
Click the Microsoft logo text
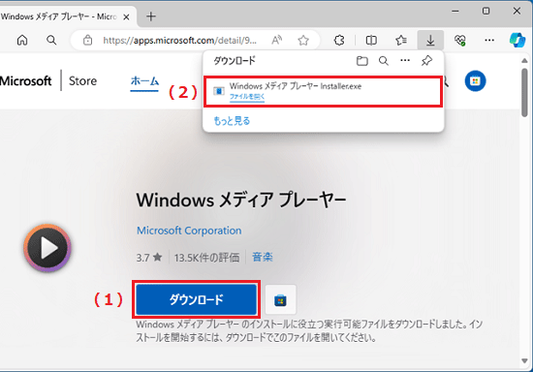point(26,80)
